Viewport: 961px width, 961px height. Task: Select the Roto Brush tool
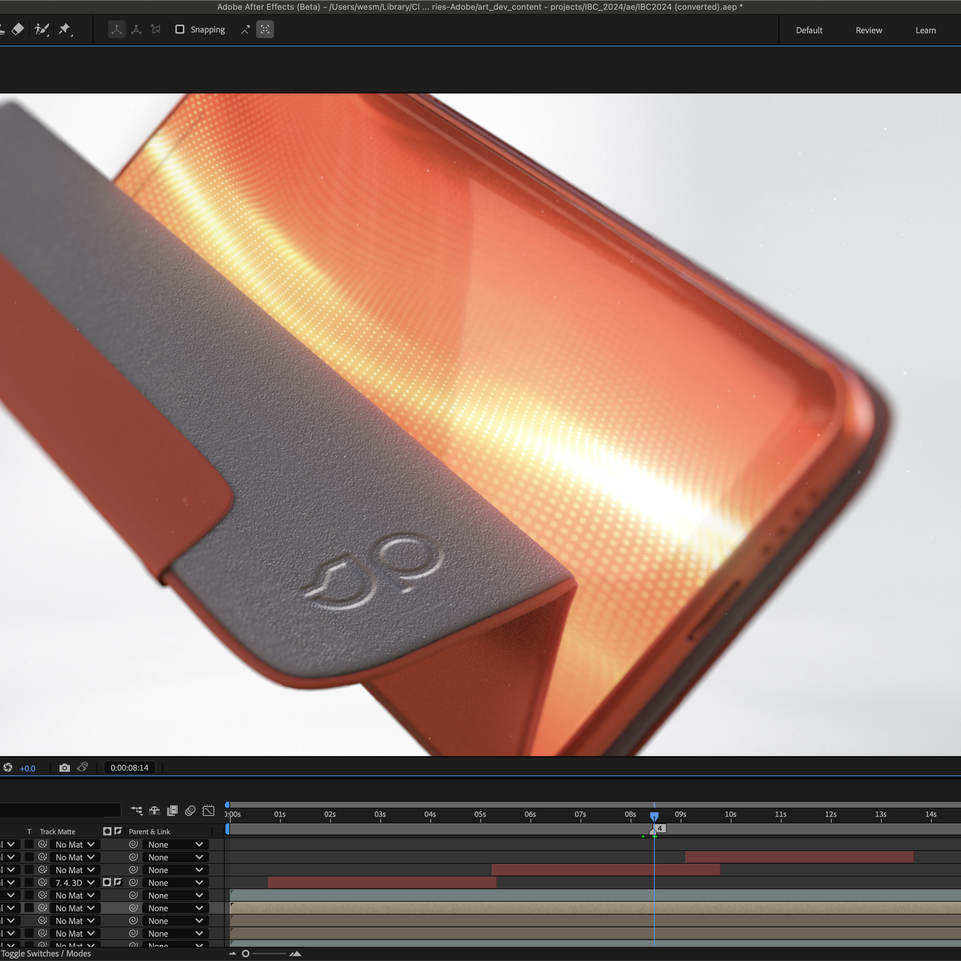[x=42, y=29]
